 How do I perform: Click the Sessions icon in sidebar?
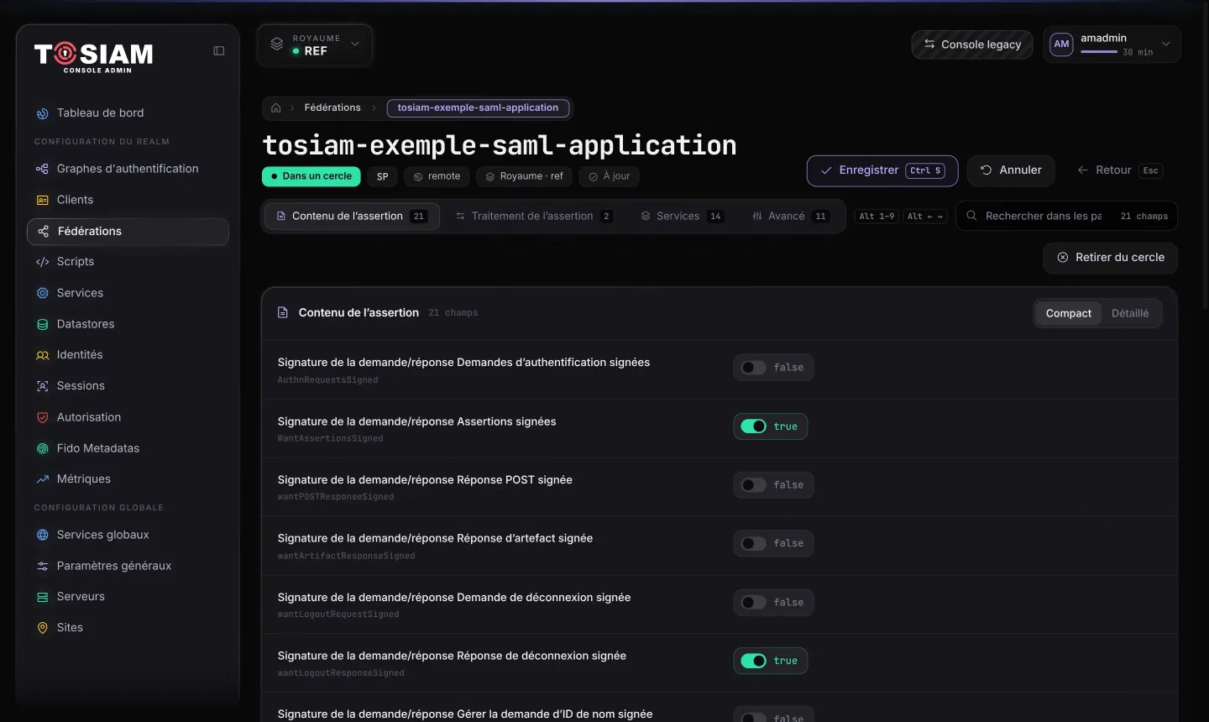point(43,386)
